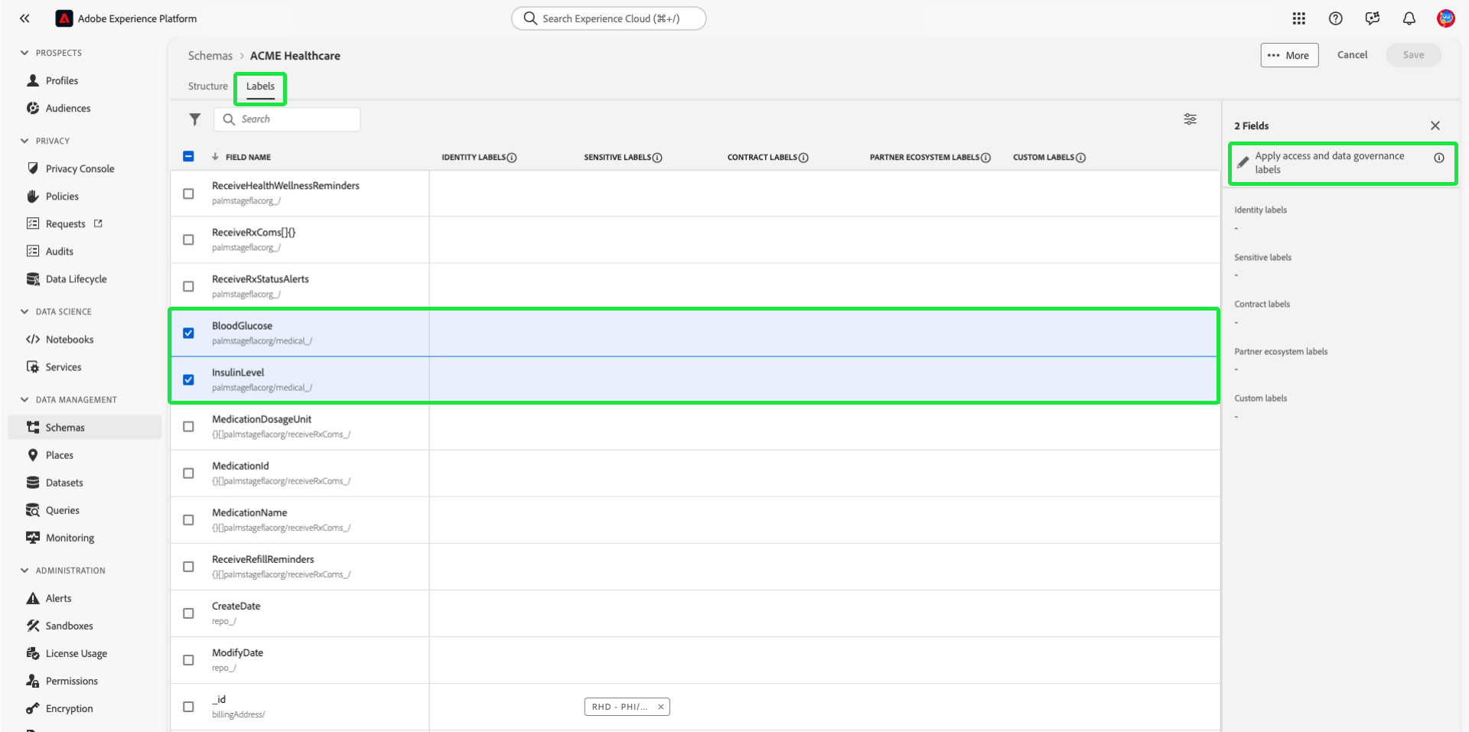
Task: Switch to the Structure tab
Action: point(208,86)
